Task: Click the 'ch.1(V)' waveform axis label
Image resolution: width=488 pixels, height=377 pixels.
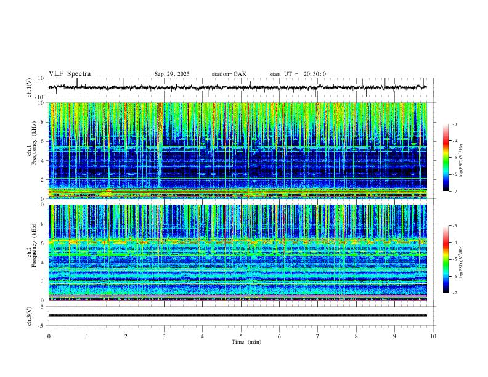Action: 30,87
